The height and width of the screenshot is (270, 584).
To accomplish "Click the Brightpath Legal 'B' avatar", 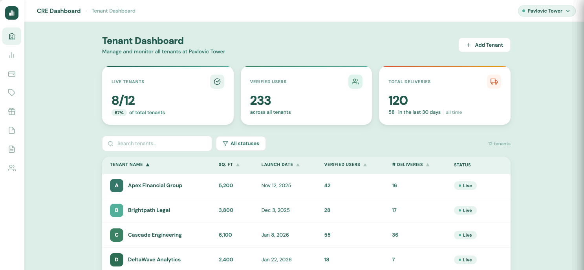I will tap(117, 210).
